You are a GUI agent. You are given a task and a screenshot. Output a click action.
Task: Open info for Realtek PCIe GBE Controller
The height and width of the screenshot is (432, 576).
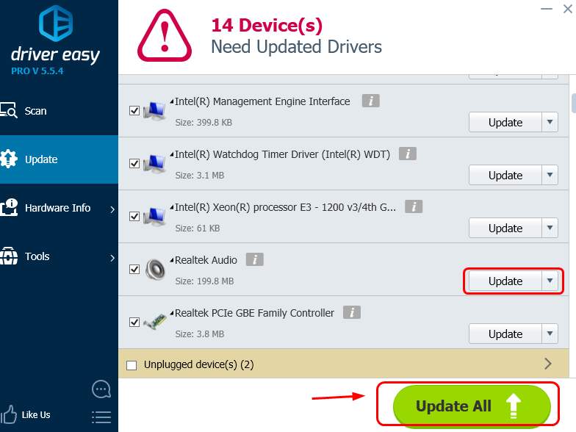click(351, 312)
